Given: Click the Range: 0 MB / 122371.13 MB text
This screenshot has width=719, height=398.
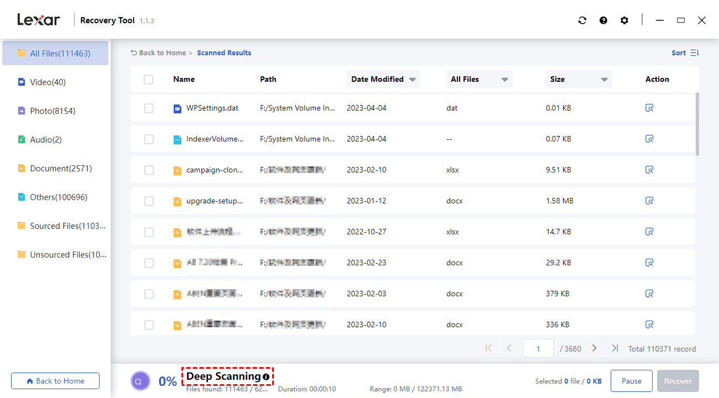Looking at the screenshot, I should pyautogui.click(x=416, y=389).
